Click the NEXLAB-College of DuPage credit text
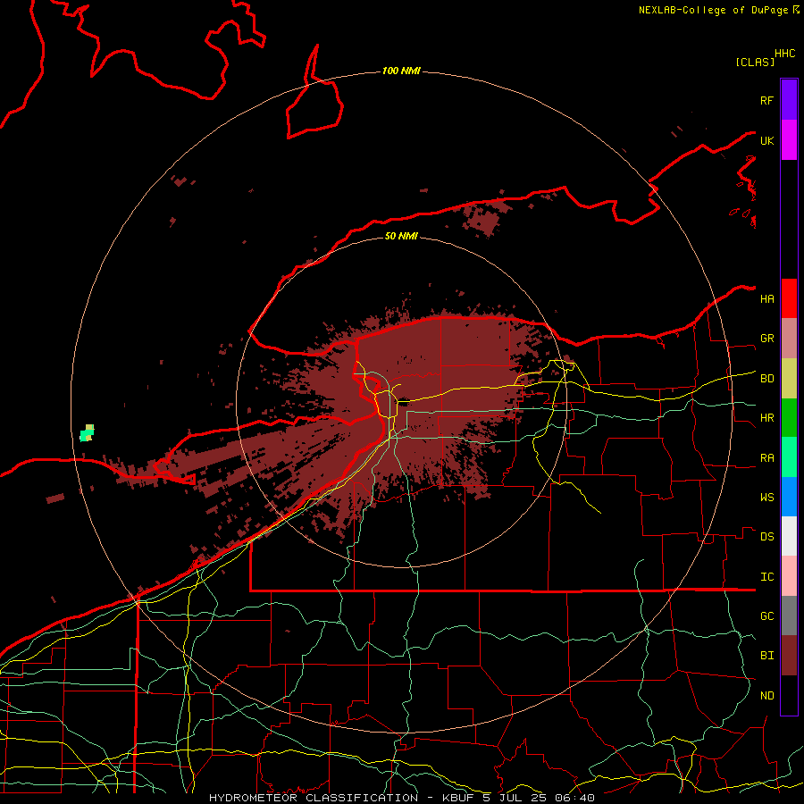This screenshot has width=804, height=804. [x=713, y=10]
